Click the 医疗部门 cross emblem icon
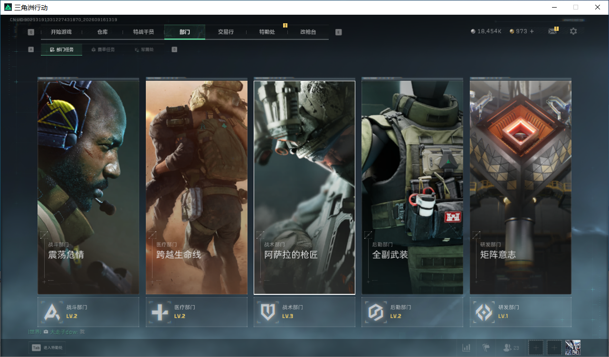Image resolution: width=609 pixels, height=357 pixels. coord(159,312)
